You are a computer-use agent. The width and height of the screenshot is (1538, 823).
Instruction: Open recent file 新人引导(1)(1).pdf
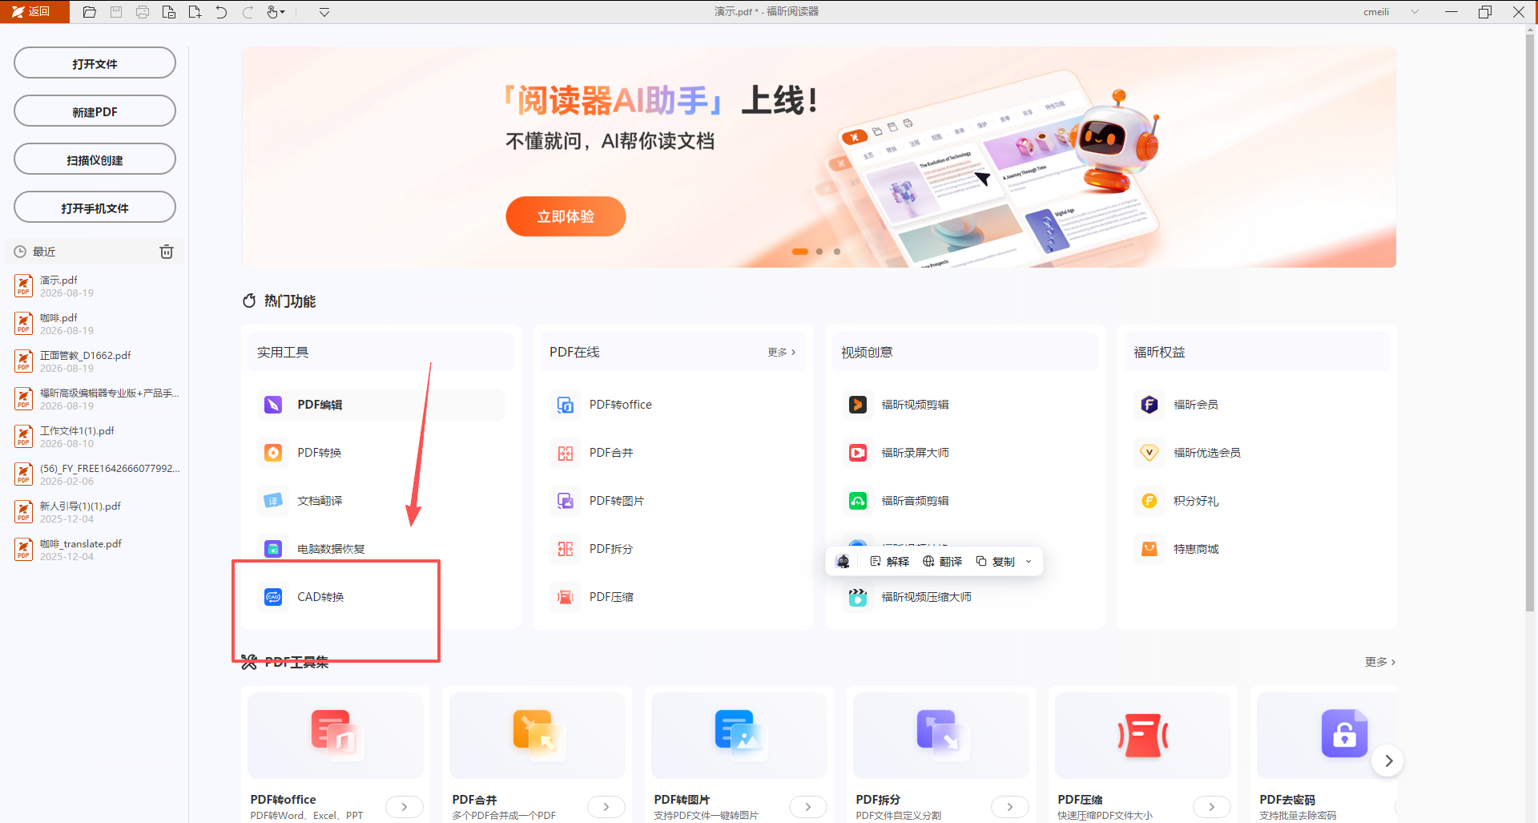pos(96,512)
